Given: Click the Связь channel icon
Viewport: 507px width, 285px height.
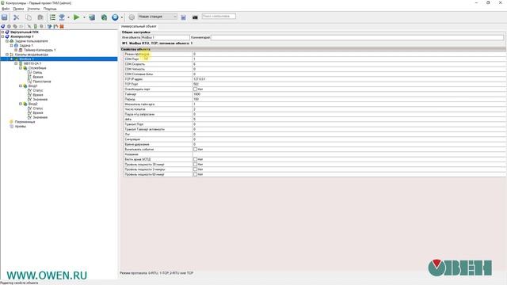Looking at the screenshot, I should (x=30, y=73).
